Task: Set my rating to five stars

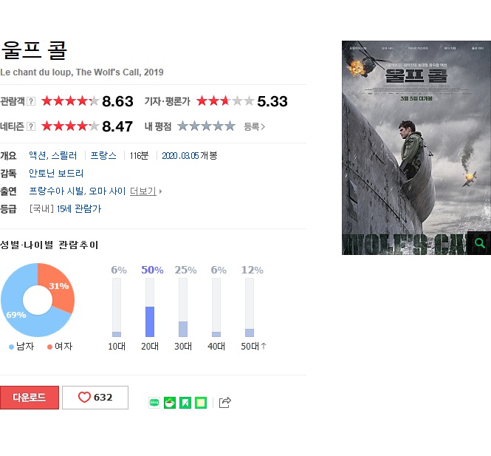Action: 230,126
